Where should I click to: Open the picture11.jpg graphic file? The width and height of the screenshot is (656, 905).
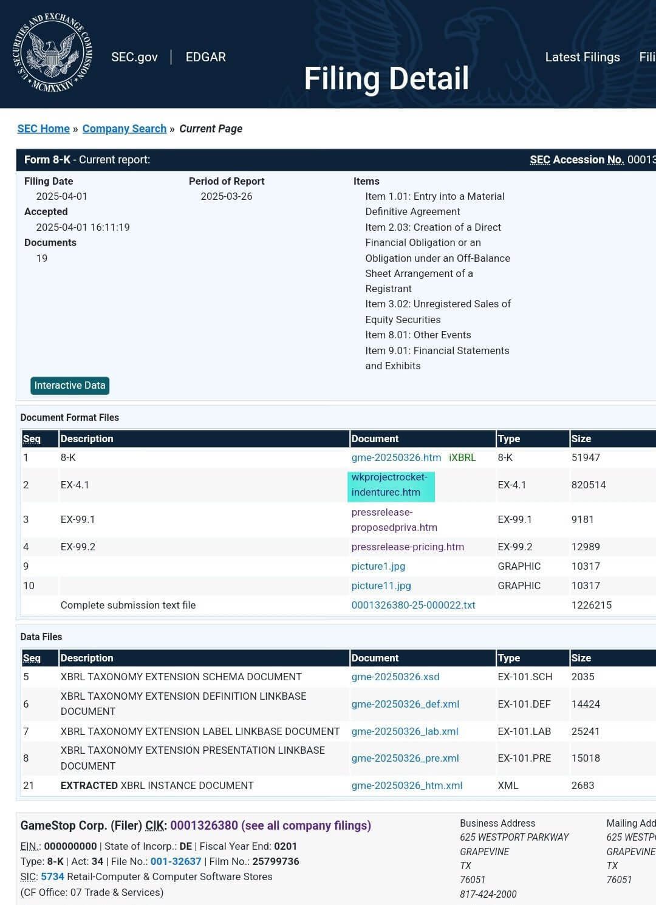coord(381,586)
